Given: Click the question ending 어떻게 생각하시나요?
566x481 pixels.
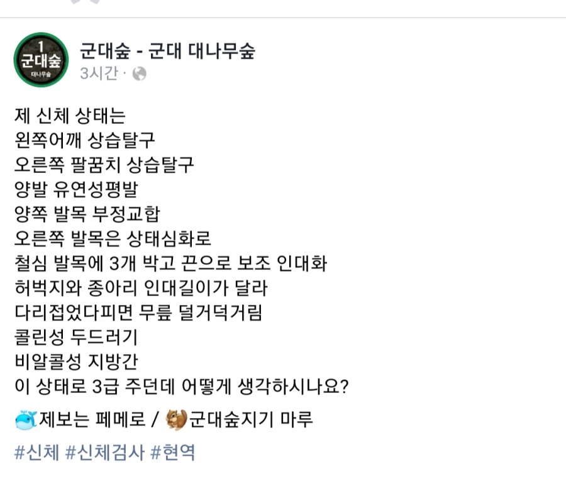Looking at the screenshot, I should [181, 386].
